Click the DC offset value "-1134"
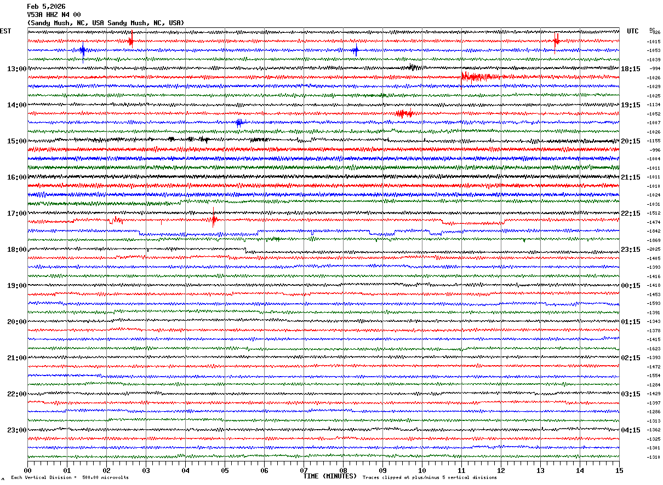 (654, 105)
